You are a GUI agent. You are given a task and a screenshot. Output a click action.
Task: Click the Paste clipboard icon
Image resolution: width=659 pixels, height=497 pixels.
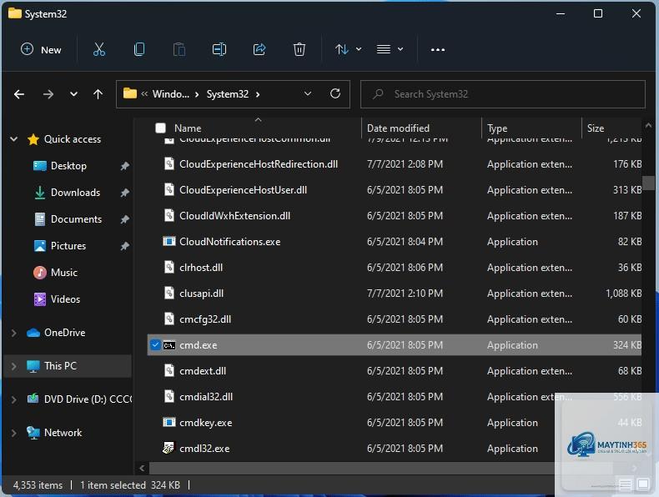click(179, 49)
